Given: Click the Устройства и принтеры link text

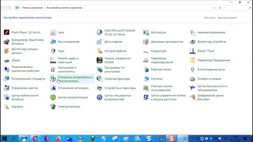Looking at the screenshot, I should click(x=120, y=88).
